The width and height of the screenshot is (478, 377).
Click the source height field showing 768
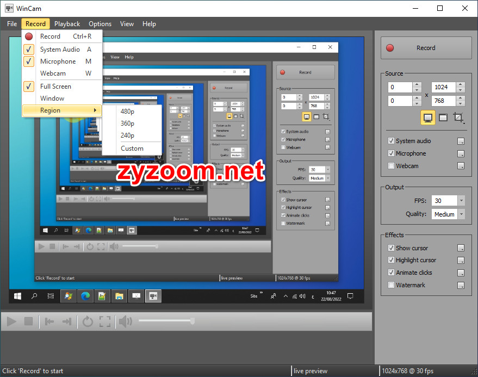point(444,101)
